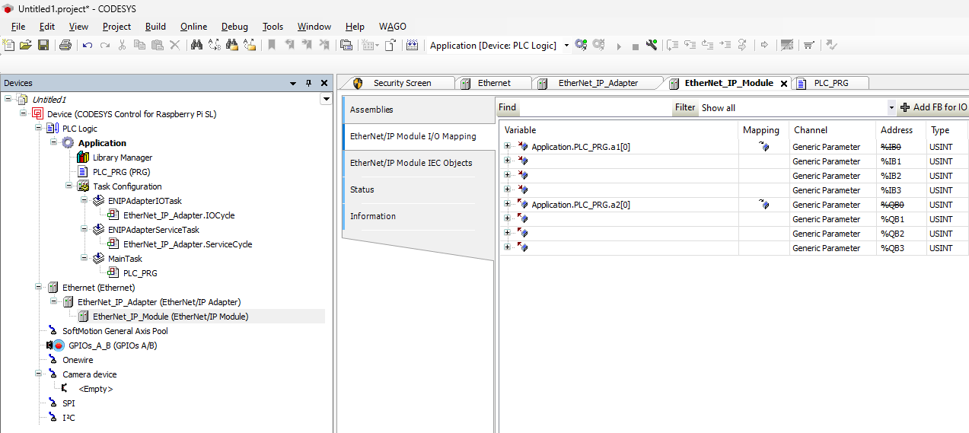Screen dimensions: 969x433
Task: Click the Find in Project binoculars icon
Action: pos(232,46)
